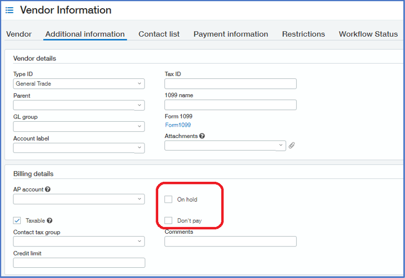Image resolution: width=405 pixels, height=278 pixels.
Task: Open the Contact list tab
Action: pyautogui.click(x=159, y=34)
